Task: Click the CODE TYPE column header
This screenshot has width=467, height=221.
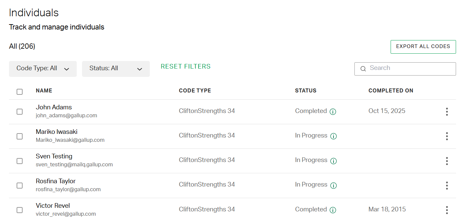Action: coord(195,90)
